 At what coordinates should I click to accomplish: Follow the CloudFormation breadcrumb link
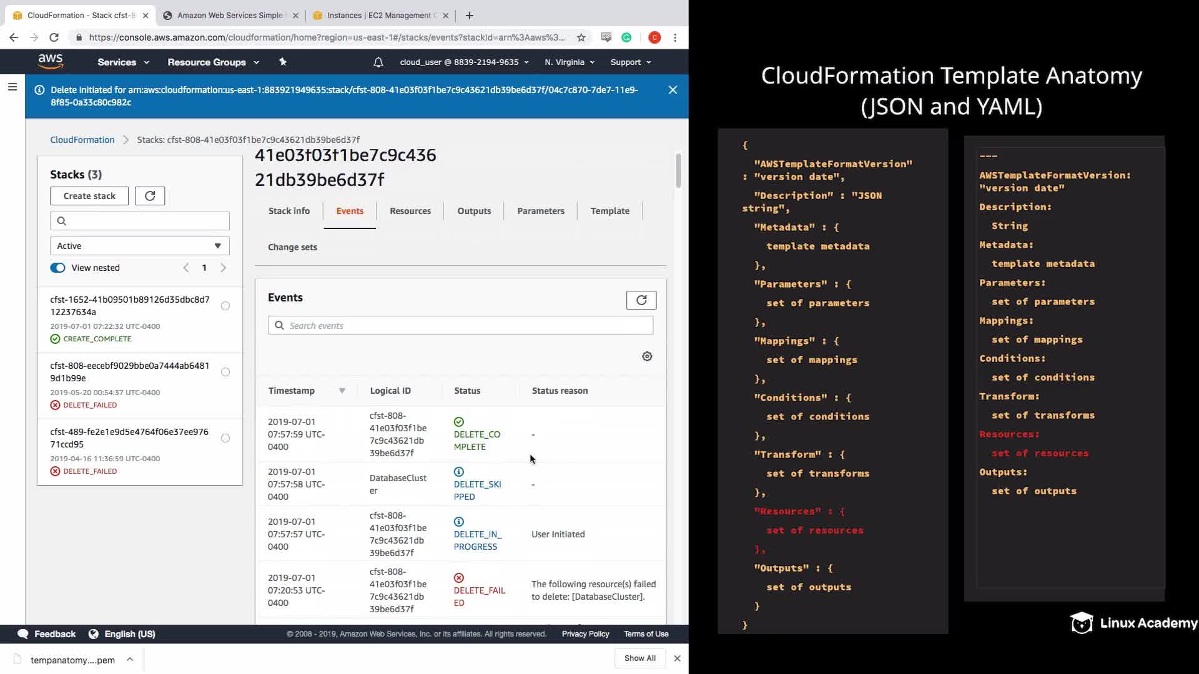click(x=82, y=140)
